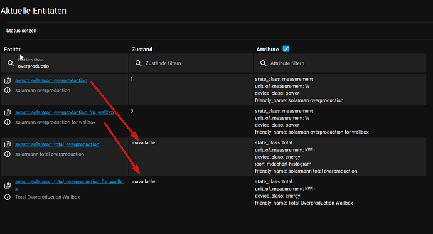This screenshot has height=234, width=433.
Task: Click the Attribute filtern input field
Action: [340, 63]
